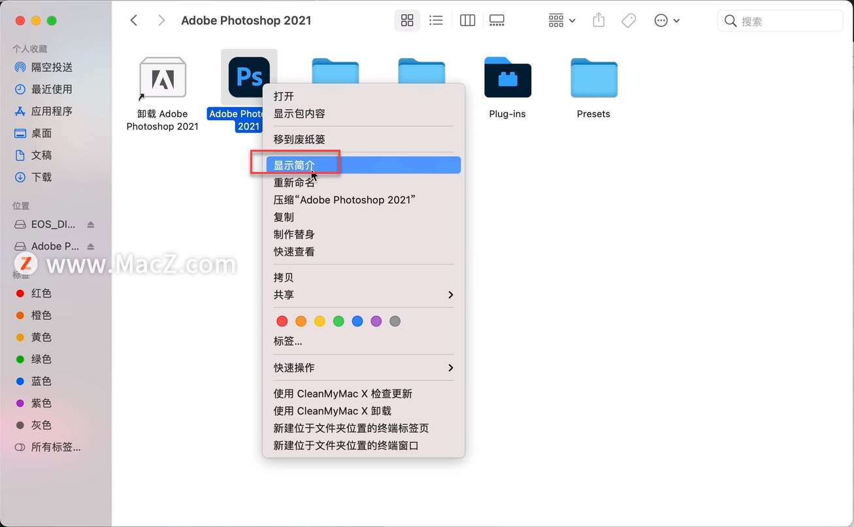Expand the 共享 submenu
This screenshot has height=527, width=854.
point(363,295)
